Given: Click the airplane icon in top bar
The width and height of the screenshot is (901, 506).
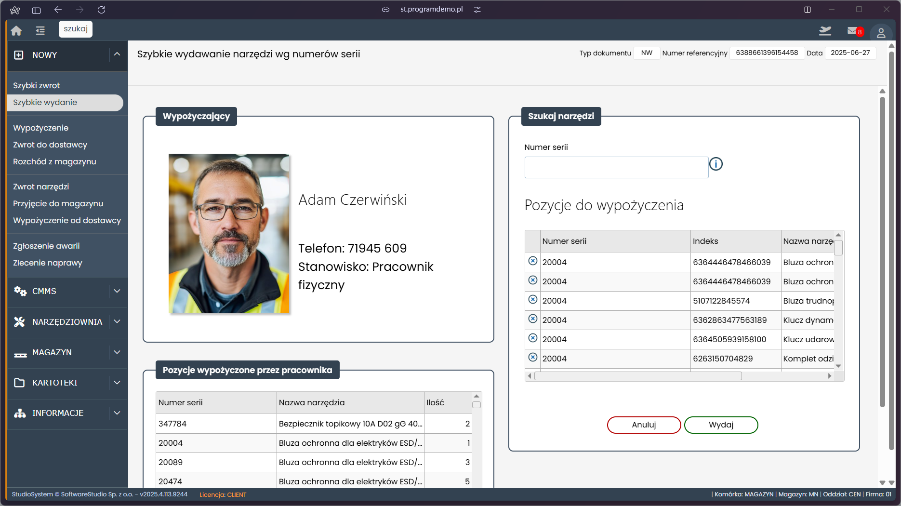Looking at the screenshot, I should click(x=825, y=31).
